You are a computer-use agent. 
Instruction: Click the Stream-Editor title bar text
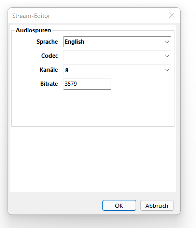pos(31,16)
